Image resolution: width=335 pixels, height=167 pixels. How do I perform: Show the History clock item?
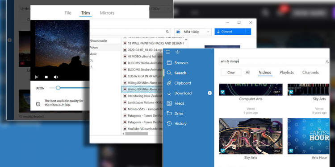tap(177, 123)
